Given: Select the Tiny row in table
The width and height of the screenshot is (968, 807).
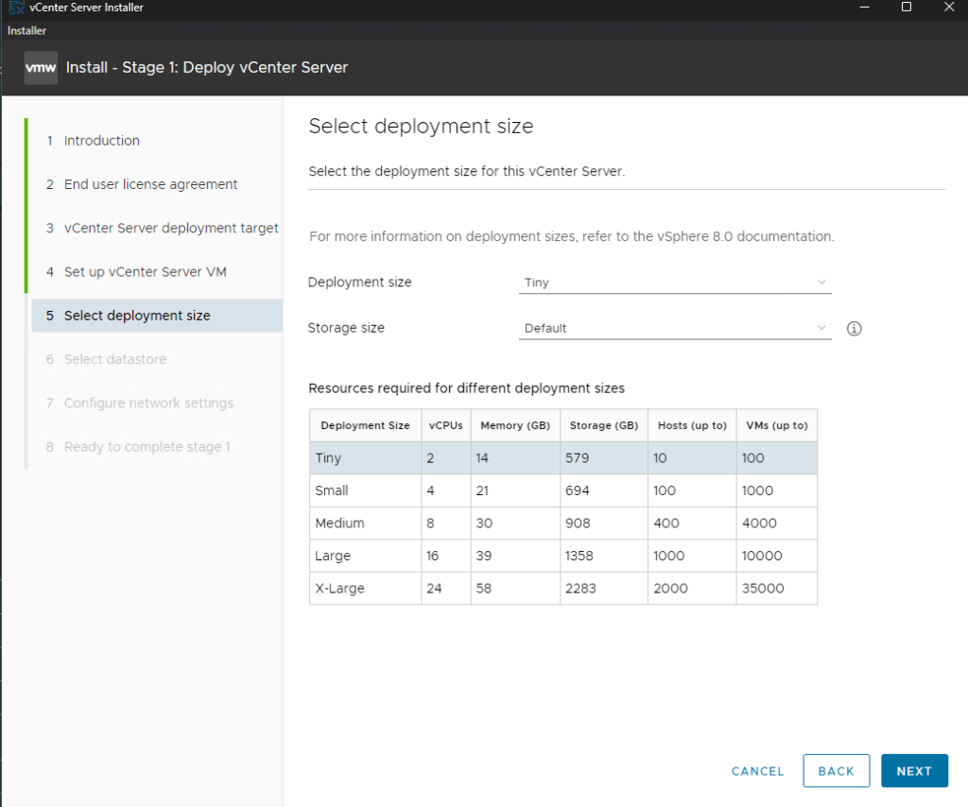Looking at the screenshot, I should (562, 458).
